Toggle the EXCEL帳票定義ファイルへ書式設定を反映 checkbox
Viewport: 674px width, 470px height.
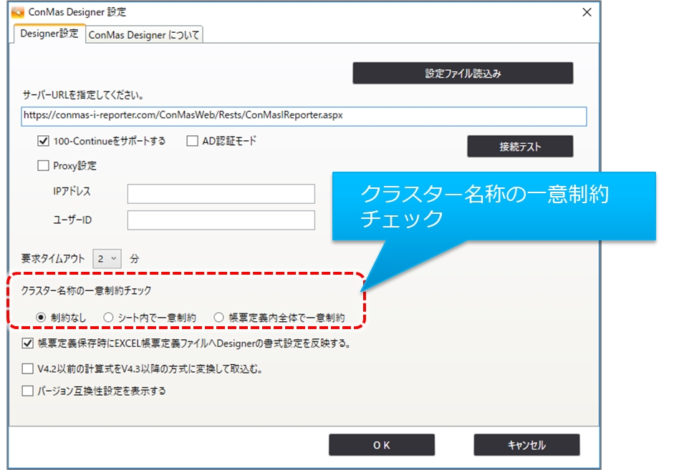pyautogui.click(x=27, y=343)
